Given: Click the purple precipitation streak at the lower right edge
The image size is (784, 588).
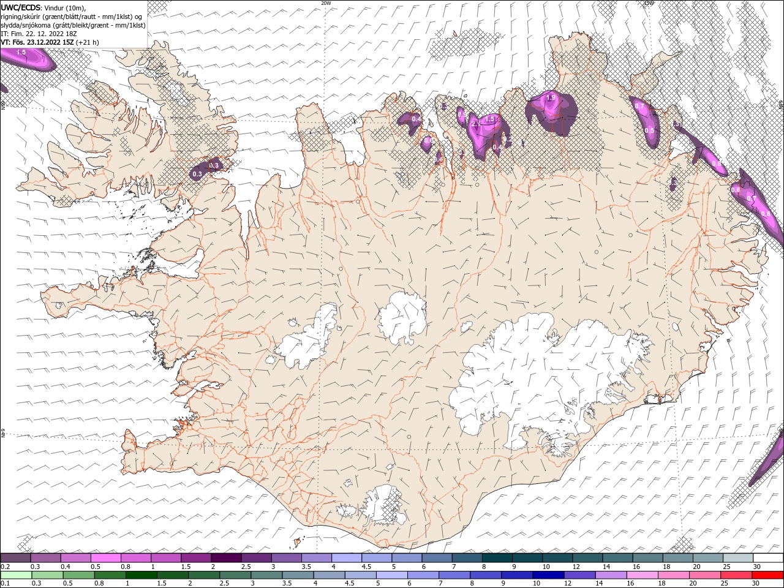Looking at the screenshot, I should point(767,461).
